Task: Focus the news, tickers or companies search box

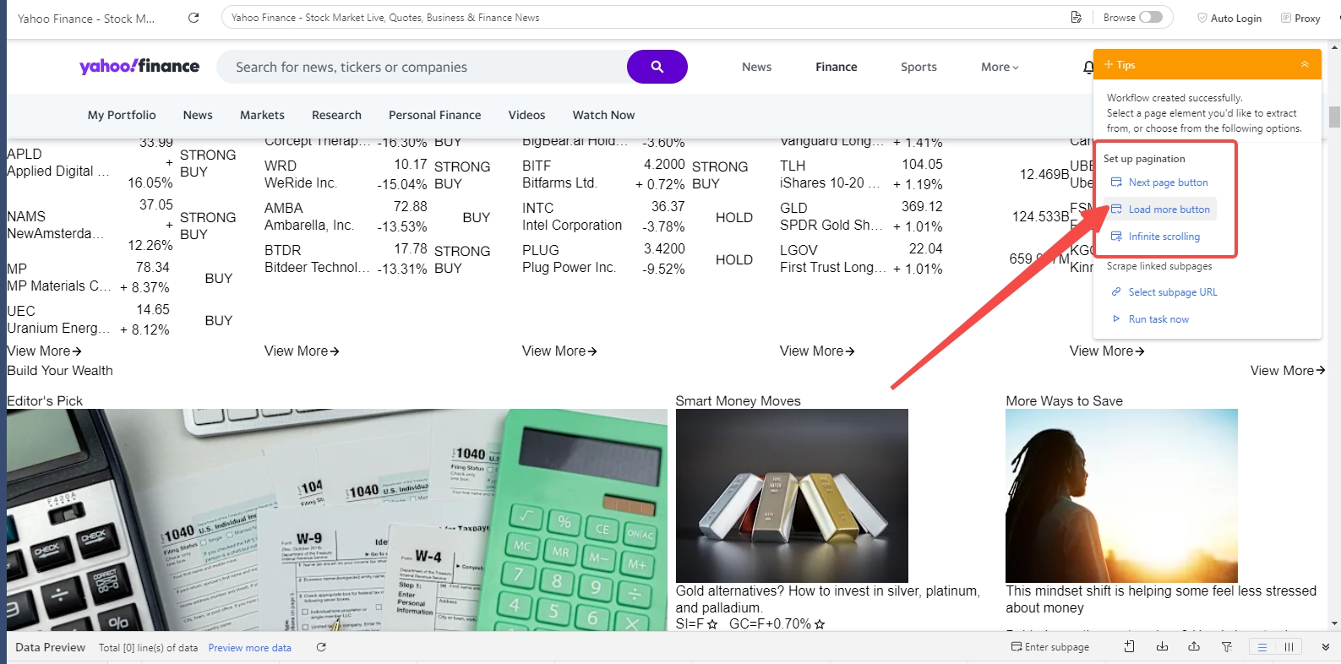Action: [x=422, y=67]
